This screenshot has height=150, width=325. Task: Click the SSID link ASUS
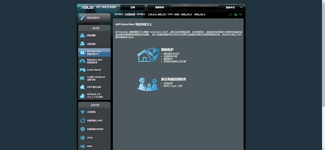click(x=177, y=14)
